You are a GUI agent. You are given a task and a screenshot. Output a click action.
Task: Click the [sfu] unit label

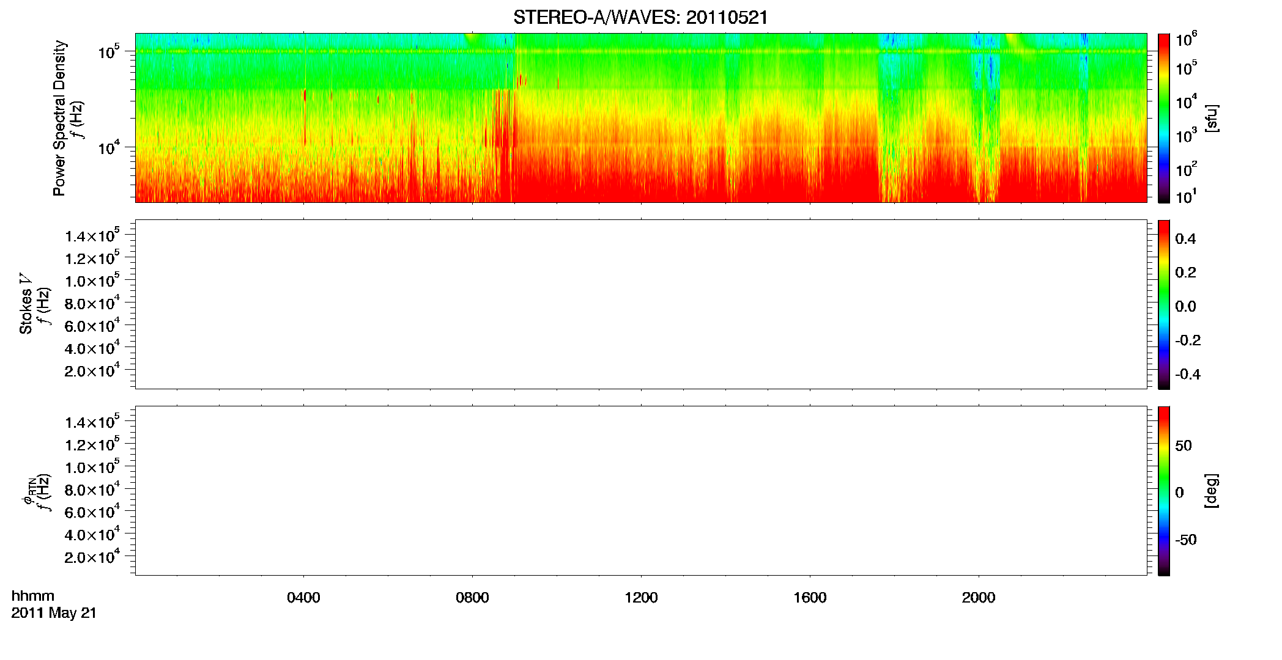1211,119
